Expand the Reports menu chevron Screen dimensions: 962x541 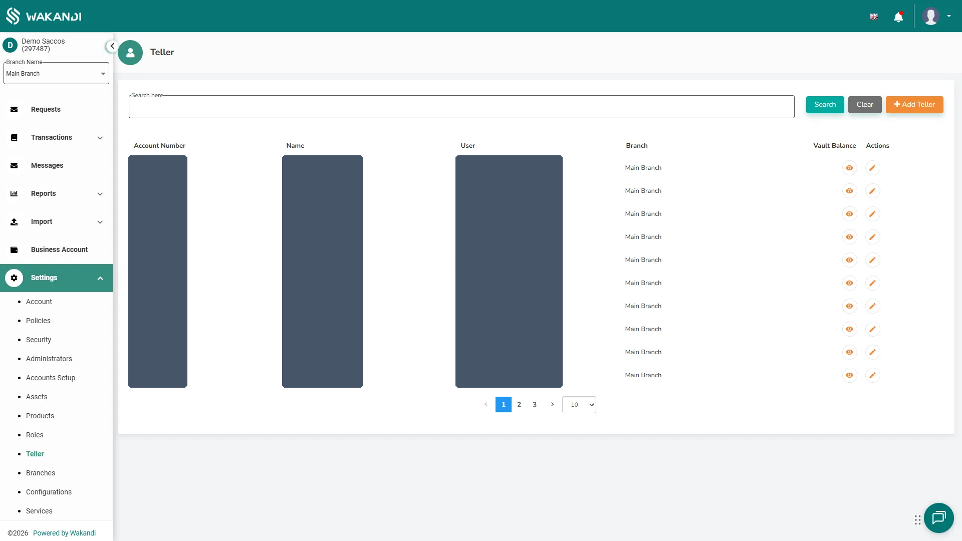[100, 194]
